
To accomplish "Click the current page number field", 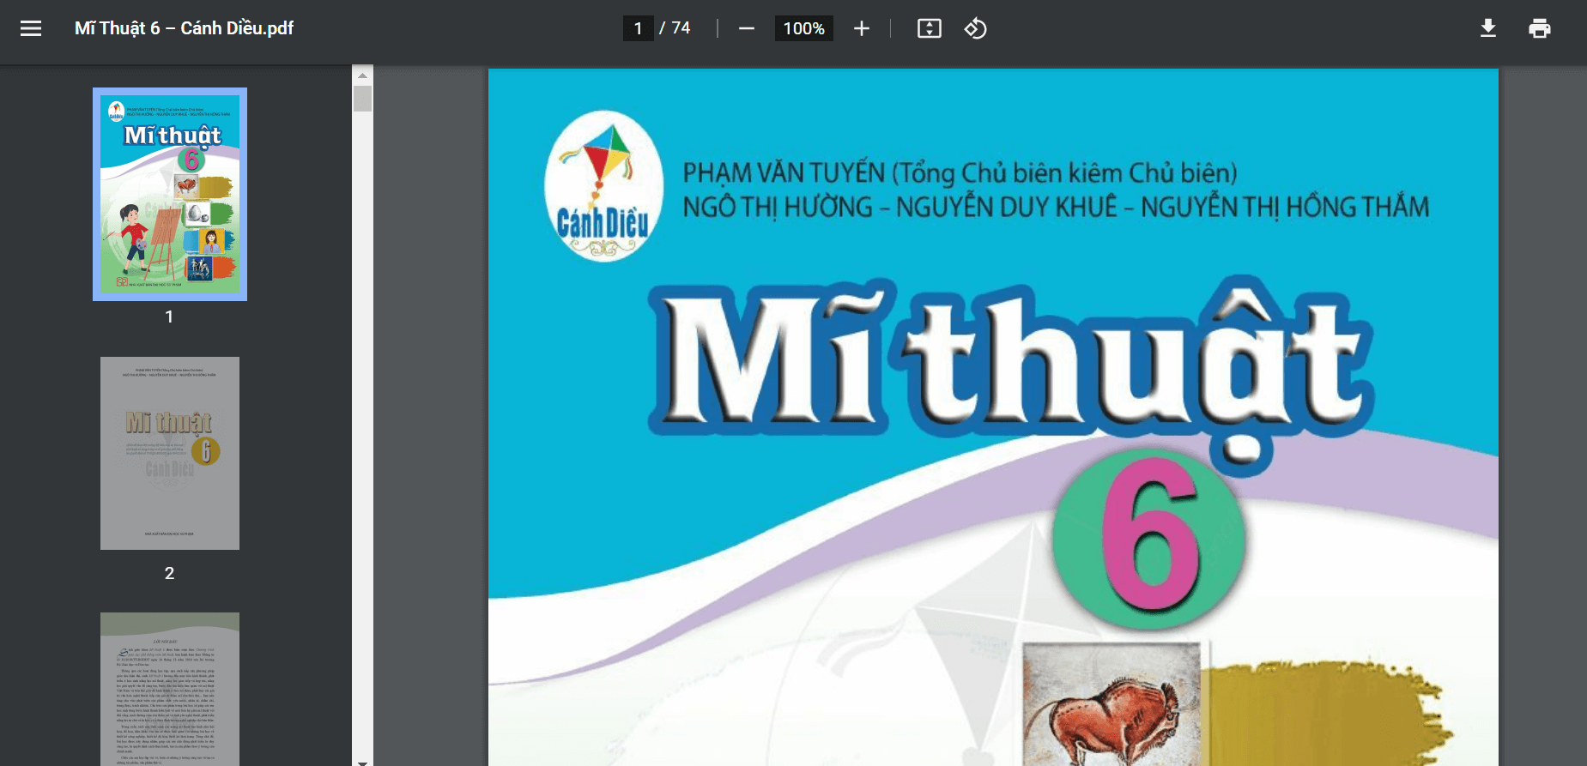I will (638, 28).
